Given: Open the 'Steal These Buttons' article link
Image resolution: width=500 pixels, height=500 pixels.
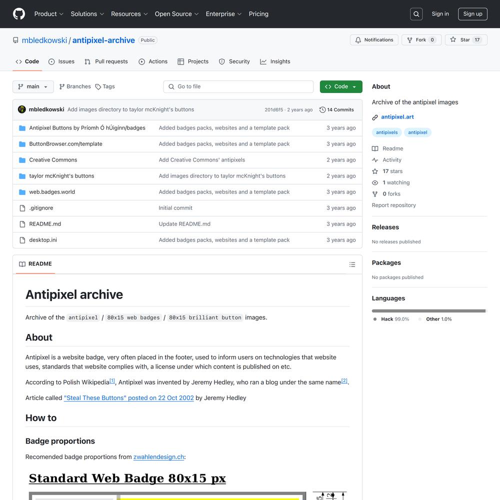Looking at the screenshot, I should [129, 398].
